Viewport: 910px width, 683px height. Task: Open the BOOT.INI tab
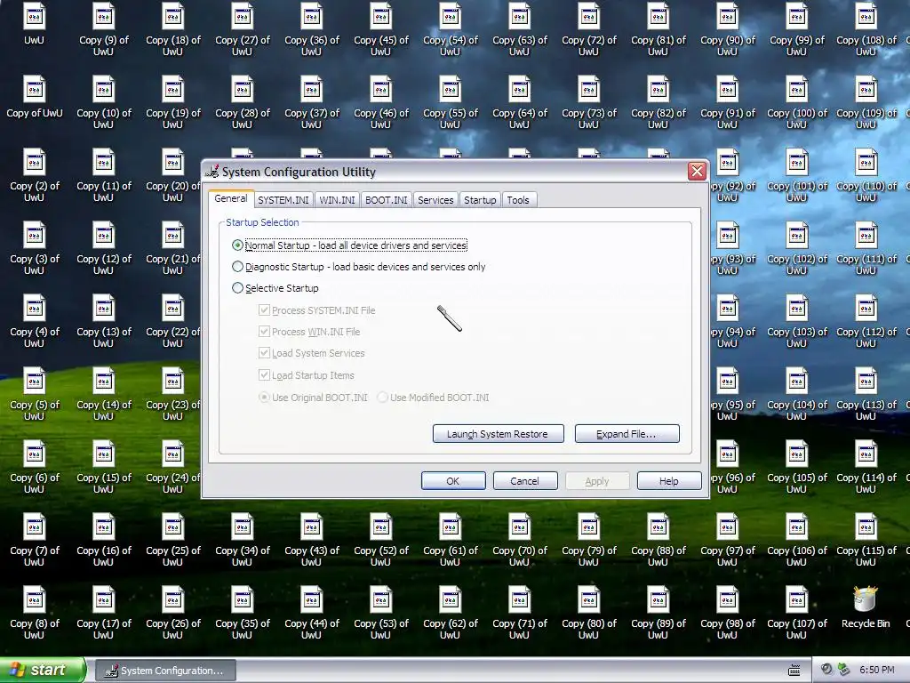coord(386,200)
